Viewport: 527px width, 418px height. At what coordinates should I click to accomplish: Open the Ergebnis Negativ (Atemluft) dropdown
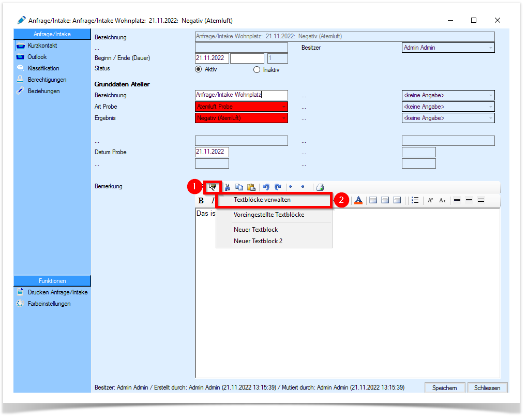click(x=242, y=118)
